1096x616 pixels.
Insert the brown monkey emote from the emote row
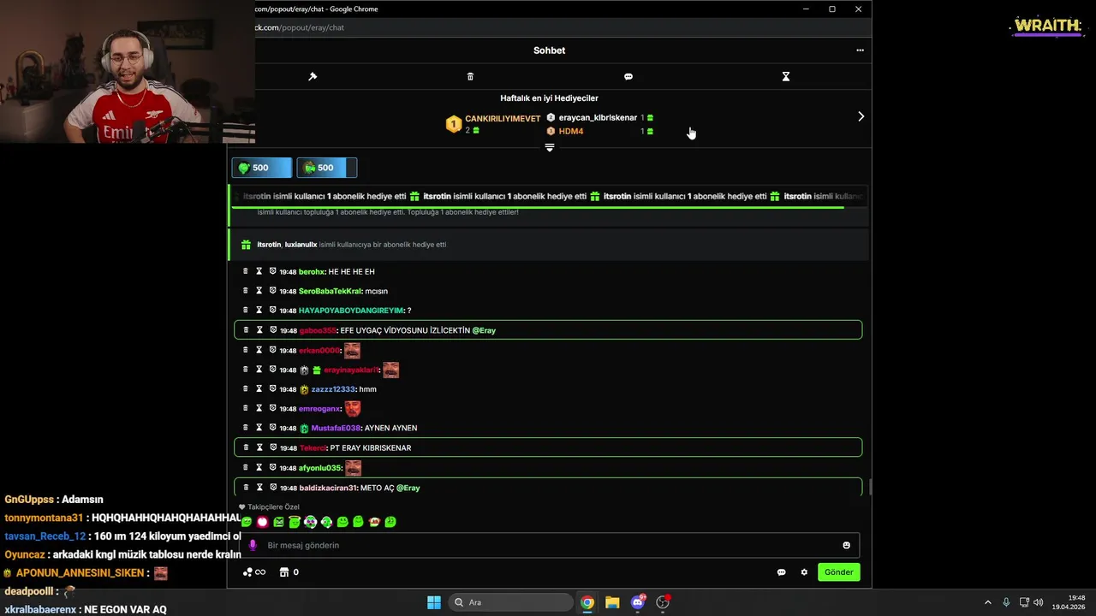tap(374, 522)
